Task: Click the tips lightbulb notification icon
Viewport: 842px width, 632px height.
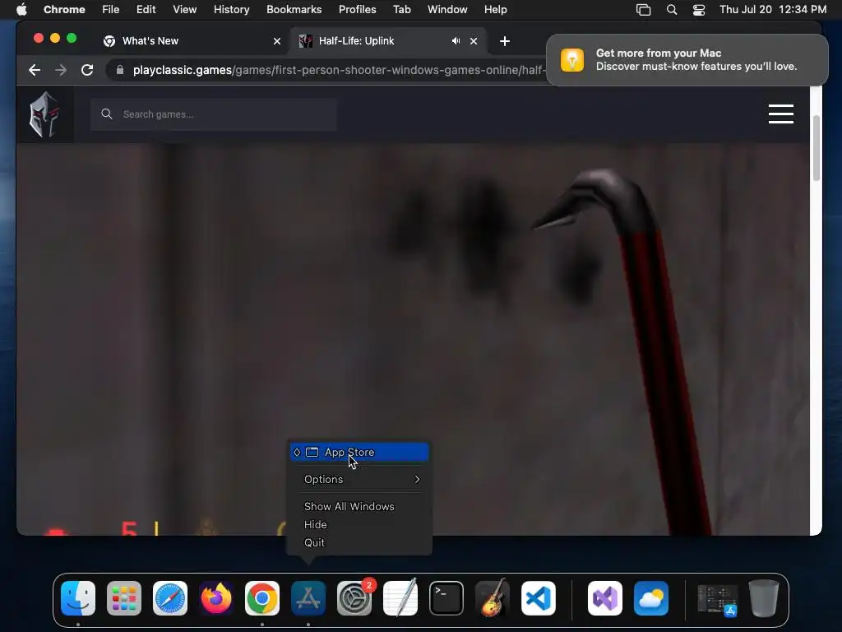Action: click(572, 59)
